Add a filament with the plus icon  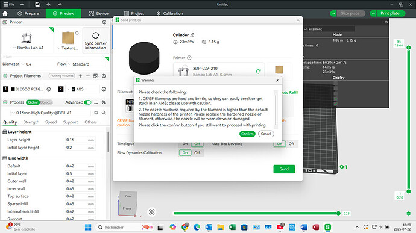click(x=80, y=76)
